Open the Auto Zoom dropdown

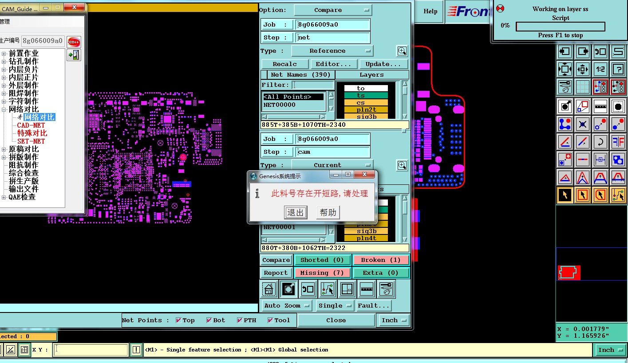pos(287,306)
